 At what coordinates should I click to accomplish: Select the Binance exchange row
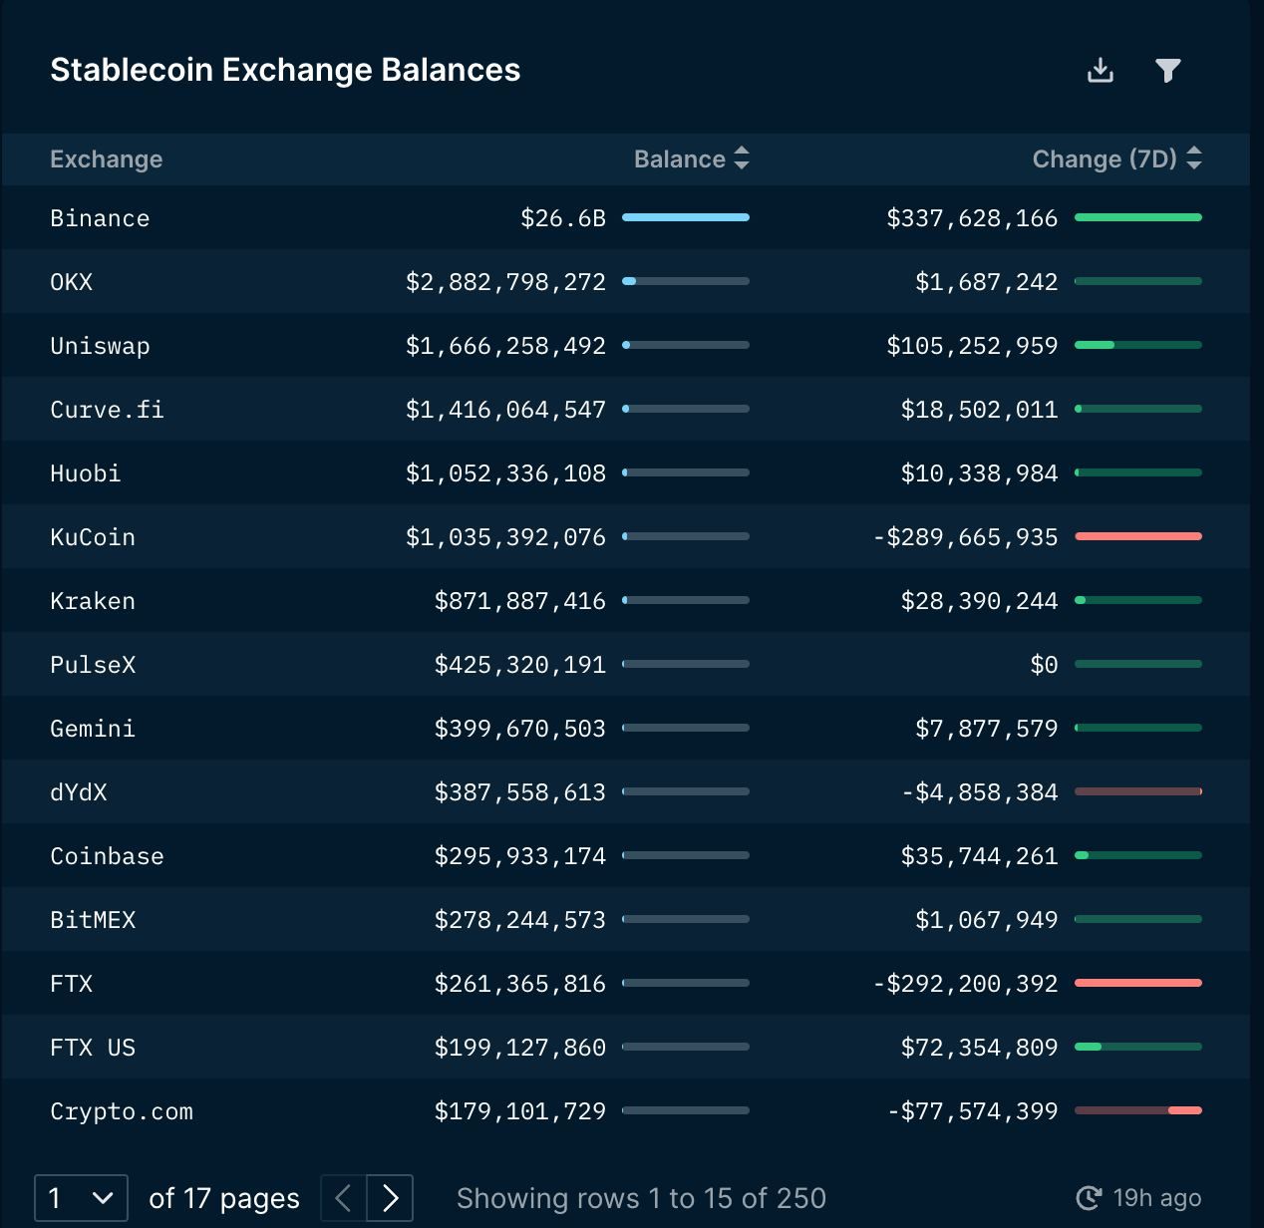coord(625,217)
